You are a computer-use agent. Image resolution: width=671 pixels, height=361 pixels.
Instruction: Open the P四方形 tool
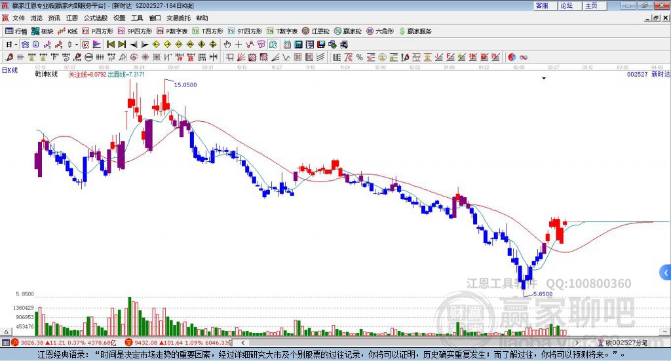point(98,31)
